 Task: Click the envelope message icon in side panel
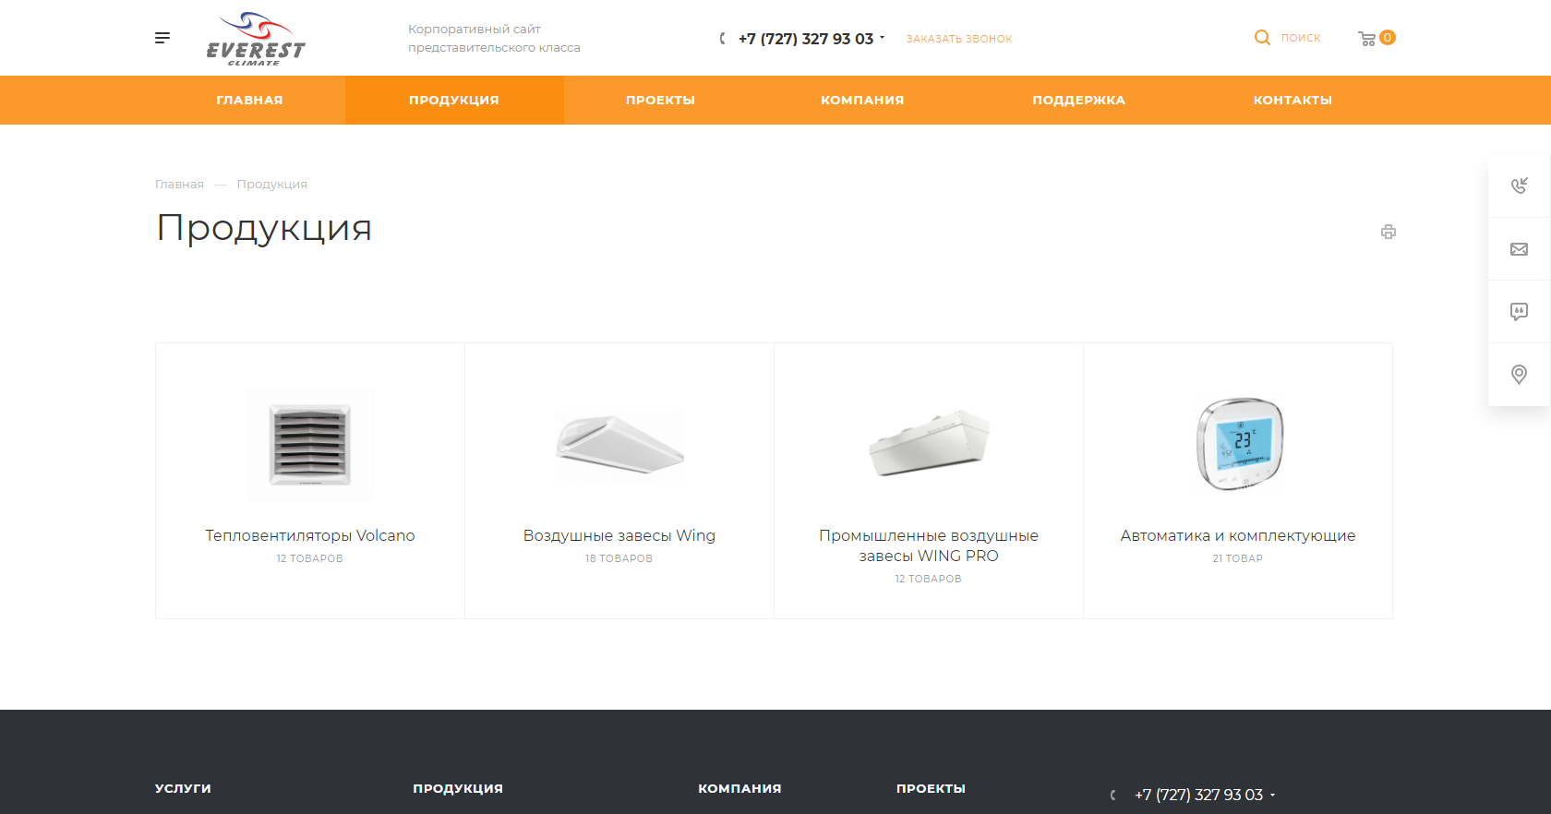(x=1519, y=249)
